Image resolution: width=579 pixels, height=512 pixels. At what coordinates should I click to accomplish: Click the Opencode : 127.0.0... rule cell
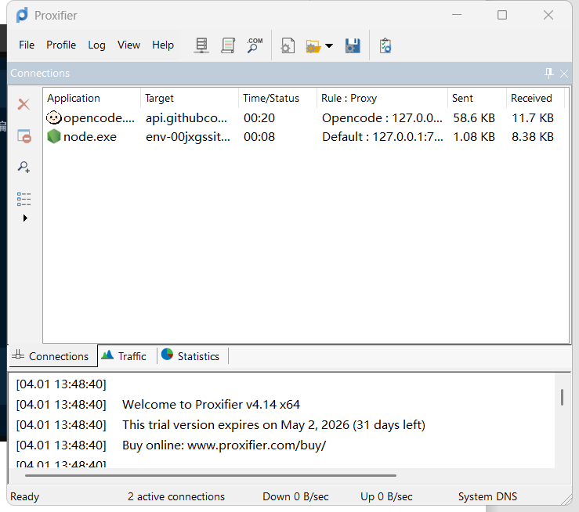pyautogui.click(x=382, y=118)
